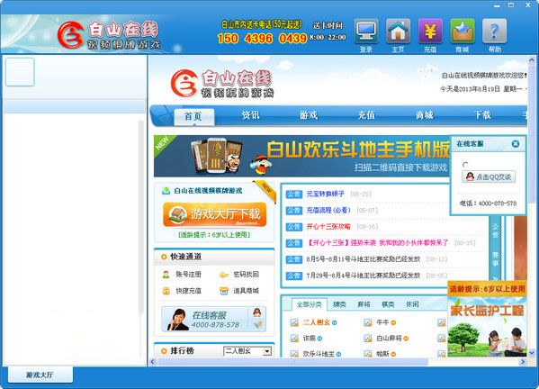Screen dimensions: 539x389
Task: Click the 诈底 game icon
Action: point(294,338)
